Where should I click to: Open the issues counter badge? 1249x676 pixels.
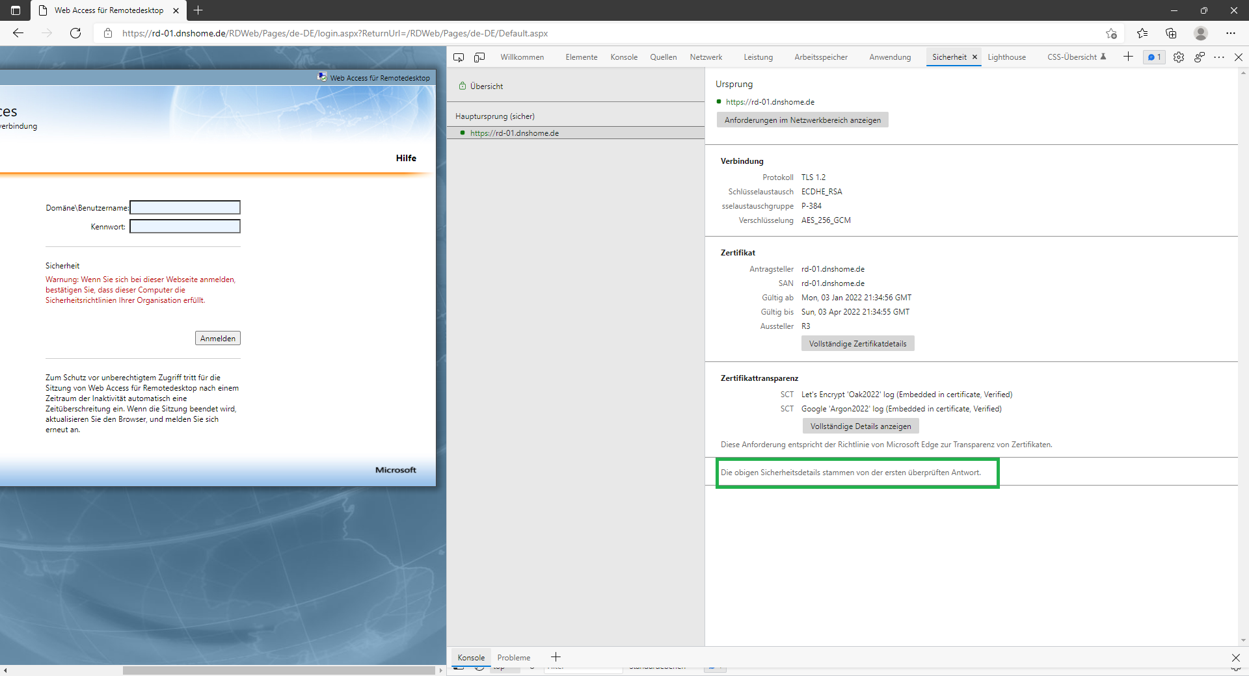[1154, 57]
